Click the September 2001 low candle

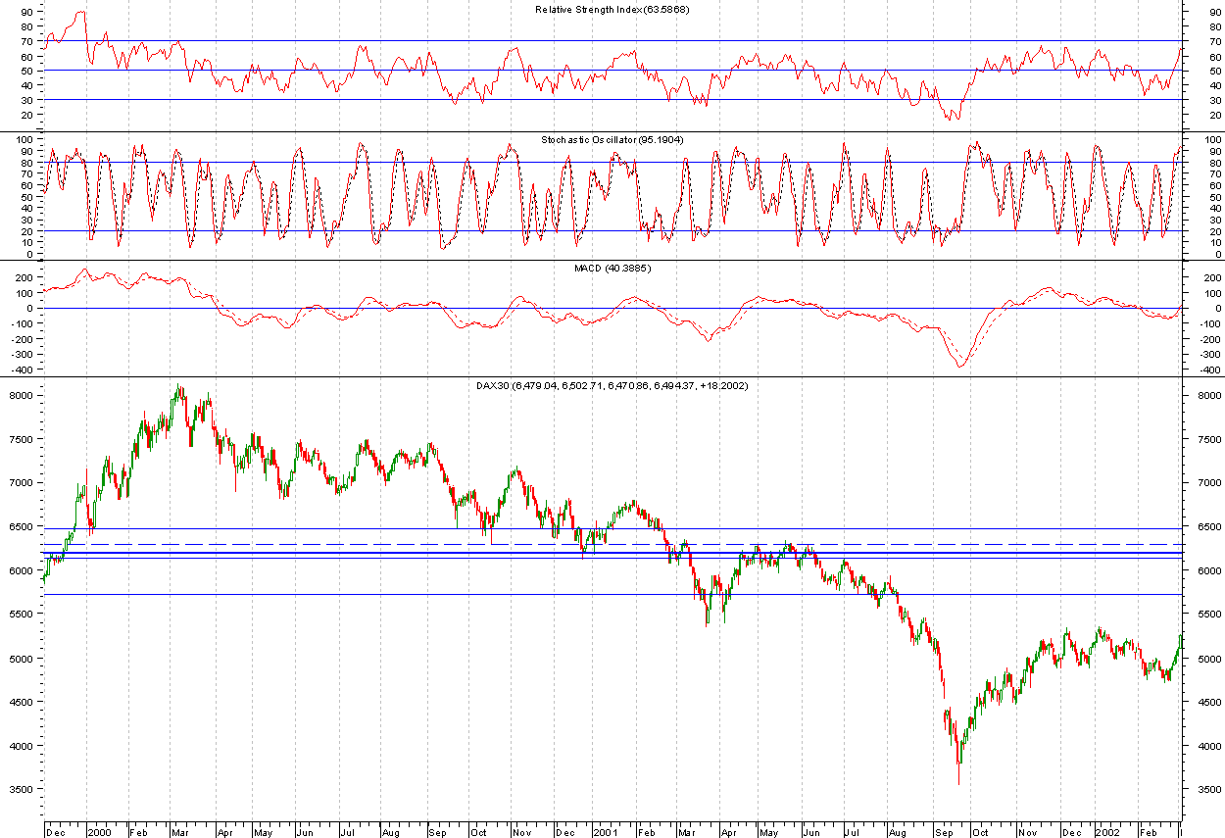pos(958,769)
